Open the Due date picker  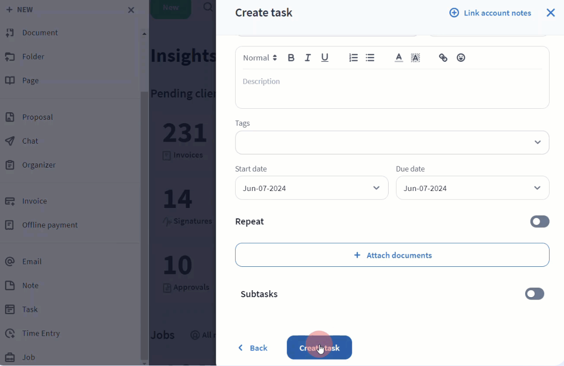click(472, 188)
